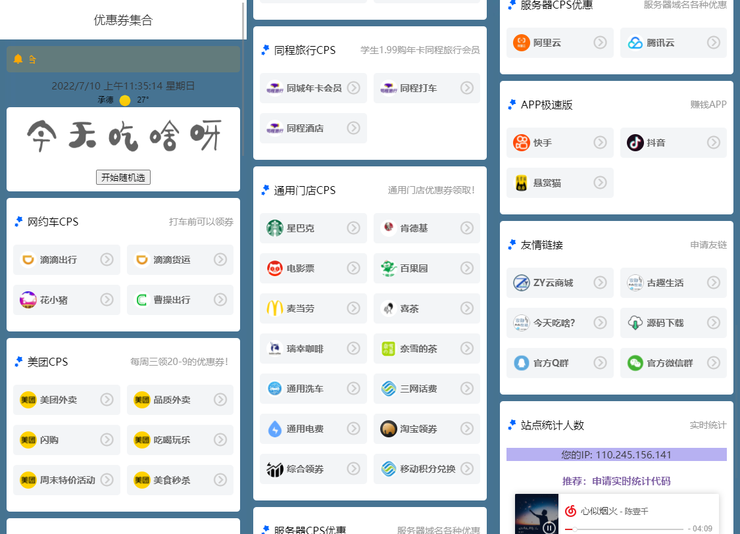Screen dimensions: 740x534
Task: Open 闪购 via its arrow
Action: (107, 440)
